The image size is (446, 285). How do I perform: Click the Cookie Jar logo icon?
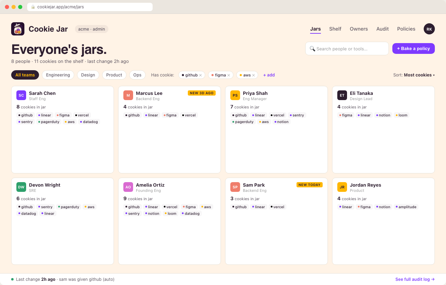point(18,29)
